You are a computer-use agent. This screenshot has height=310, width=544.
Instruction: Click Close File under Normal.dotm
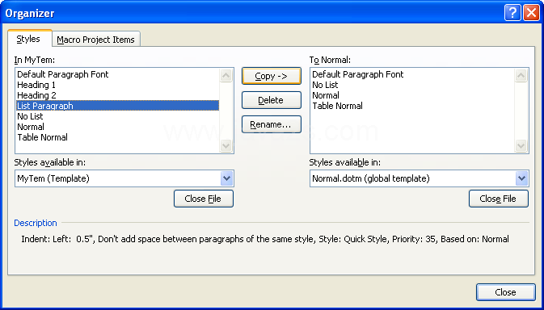tap(499, 199)
